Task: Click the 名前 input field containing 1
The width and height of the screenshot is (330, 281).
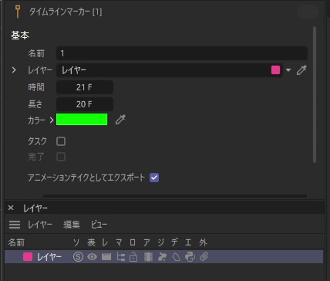Action: (x=182, y=53)
